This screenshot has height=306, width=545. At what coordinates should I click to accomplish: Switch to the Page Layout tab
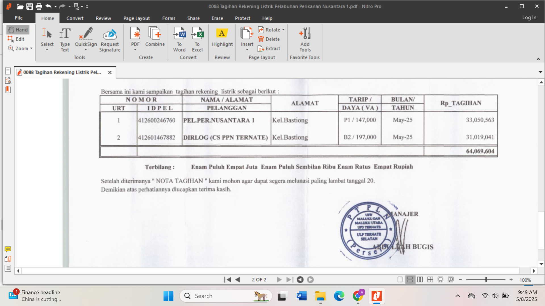tap(137, 18)
